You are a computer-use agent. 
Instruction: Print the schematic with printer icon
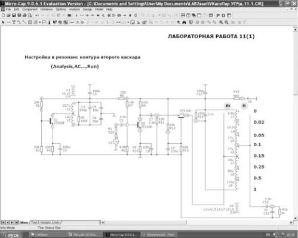coord(24,16)
